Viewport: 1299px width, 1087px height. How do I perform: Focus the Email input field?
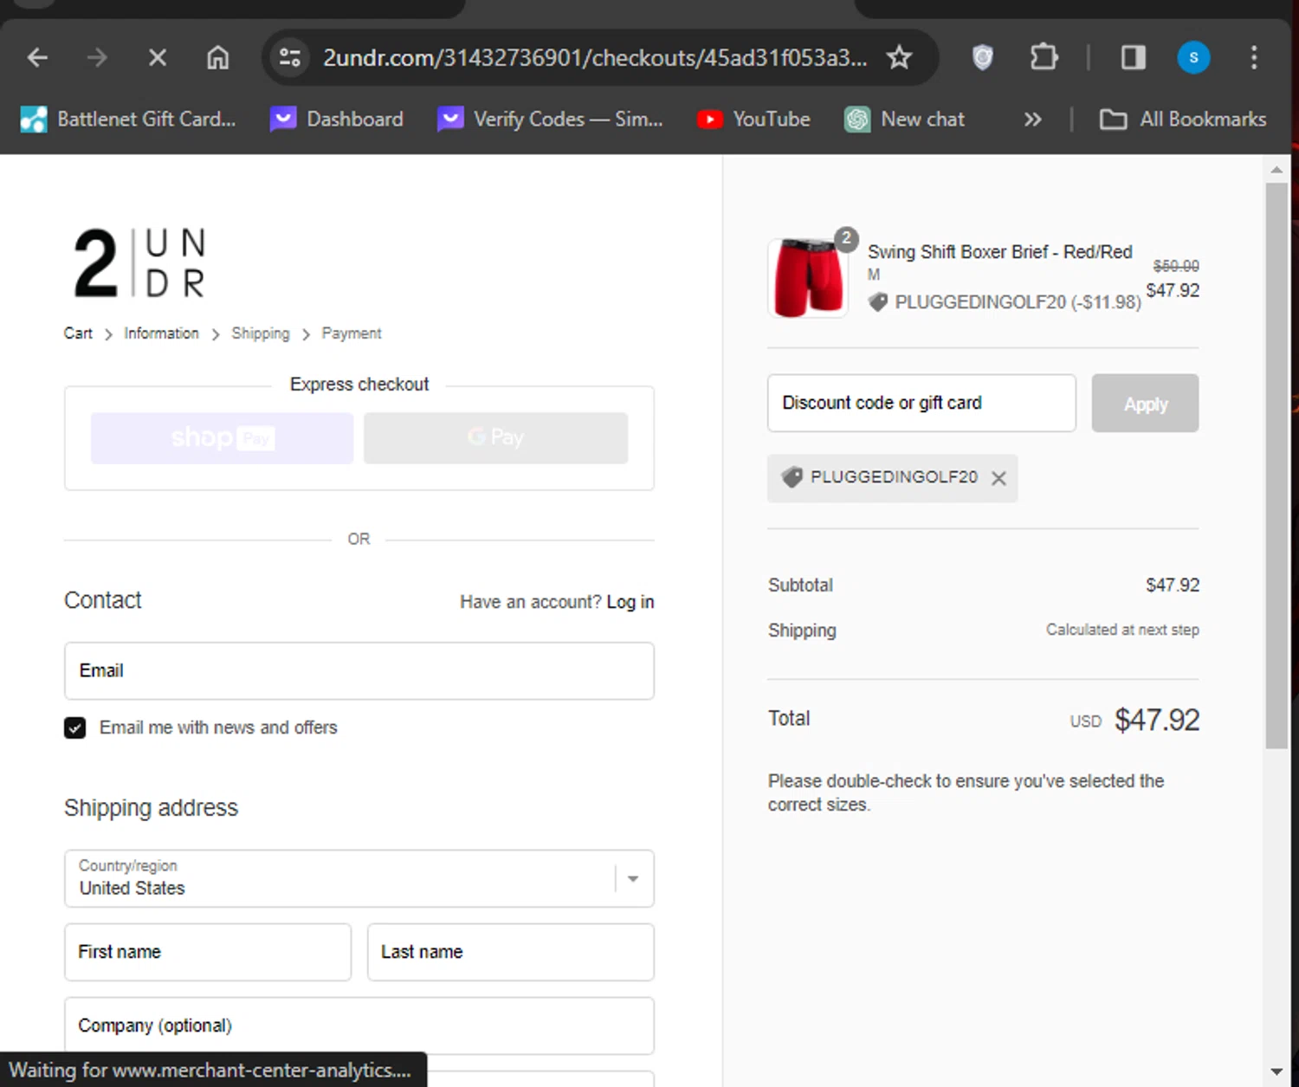(x=359, y=671)
